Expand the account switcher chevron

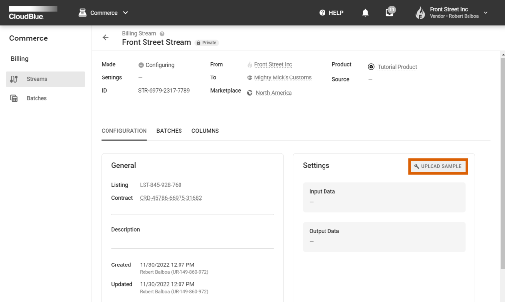pos(486,13)
